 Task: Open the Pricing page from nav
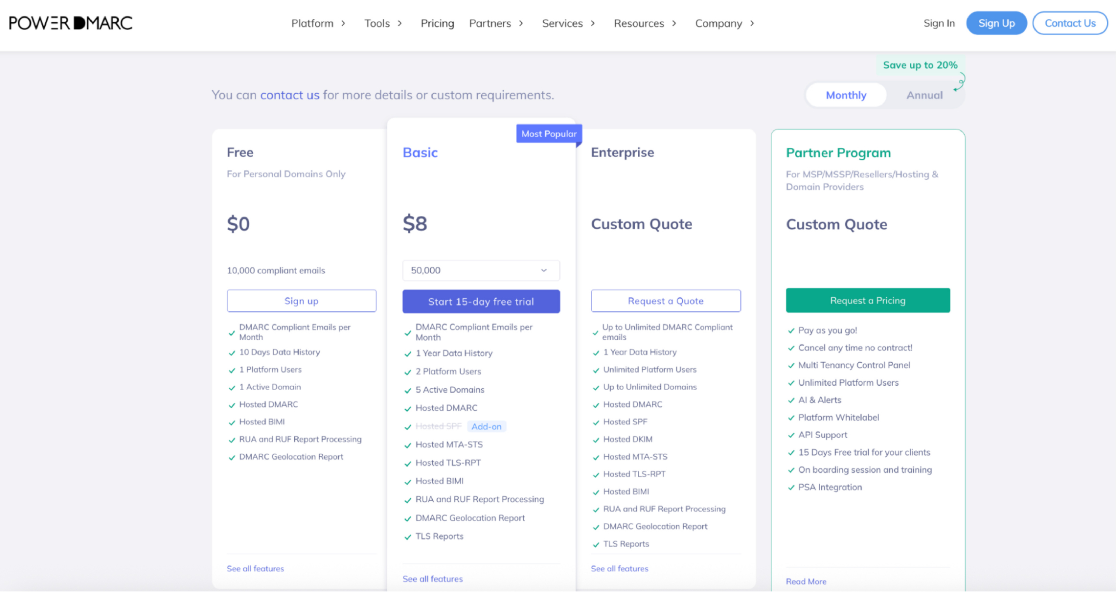point(437,23)
